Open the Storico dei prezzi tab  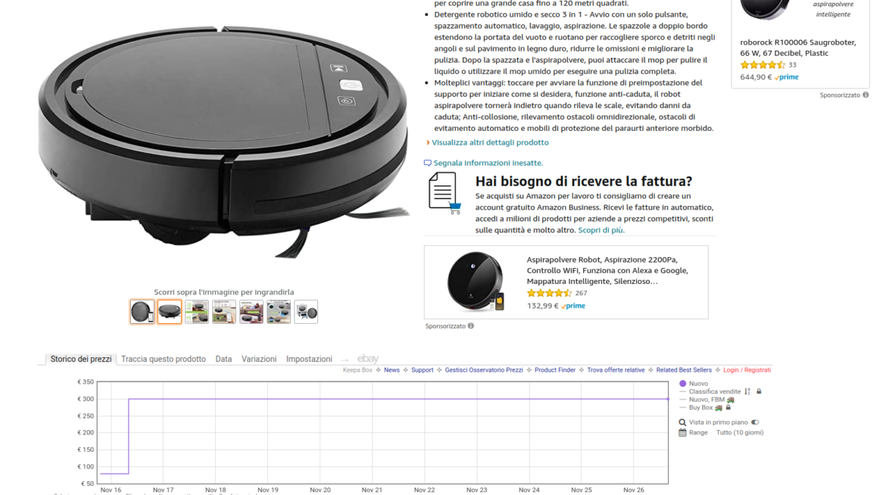[x=81, y=360]
